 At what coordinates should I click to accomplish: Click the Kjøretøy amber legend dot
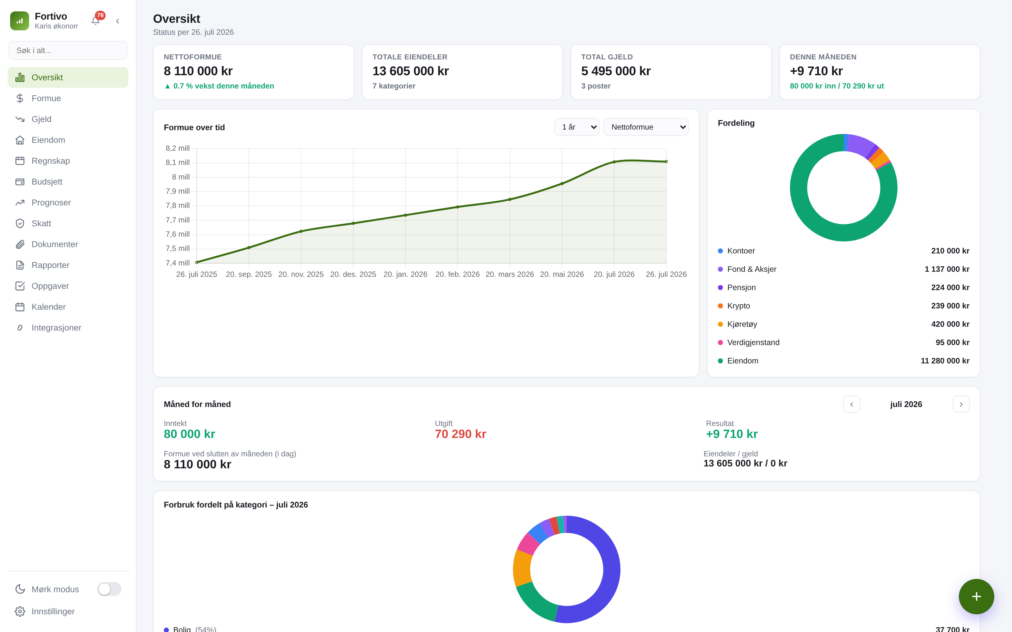coord(720,324)
